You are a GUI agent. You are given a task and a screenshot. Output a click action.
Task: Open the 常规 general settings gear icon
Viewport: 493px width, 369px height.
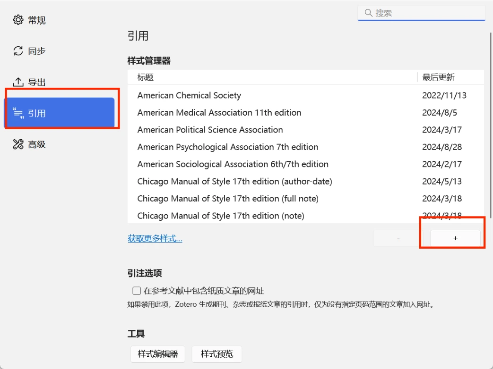click(x=18, y=20)
